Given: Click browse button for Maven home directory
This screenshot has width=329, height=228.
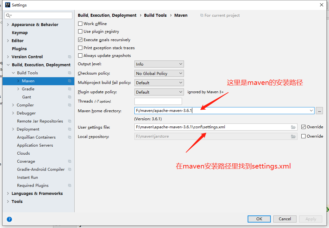Looking at the screenshot, I should pyautogui.click(x=319, y=111).
